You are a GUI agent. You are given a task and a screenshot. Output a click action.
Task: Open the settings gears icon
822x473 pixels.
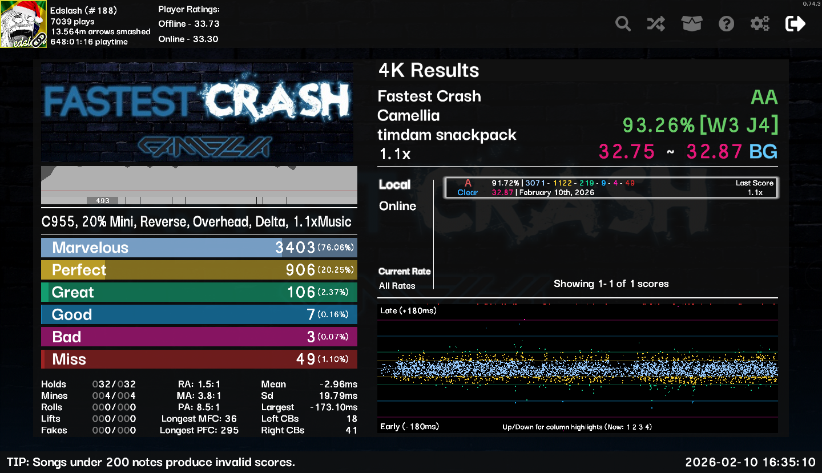point(760,24)
